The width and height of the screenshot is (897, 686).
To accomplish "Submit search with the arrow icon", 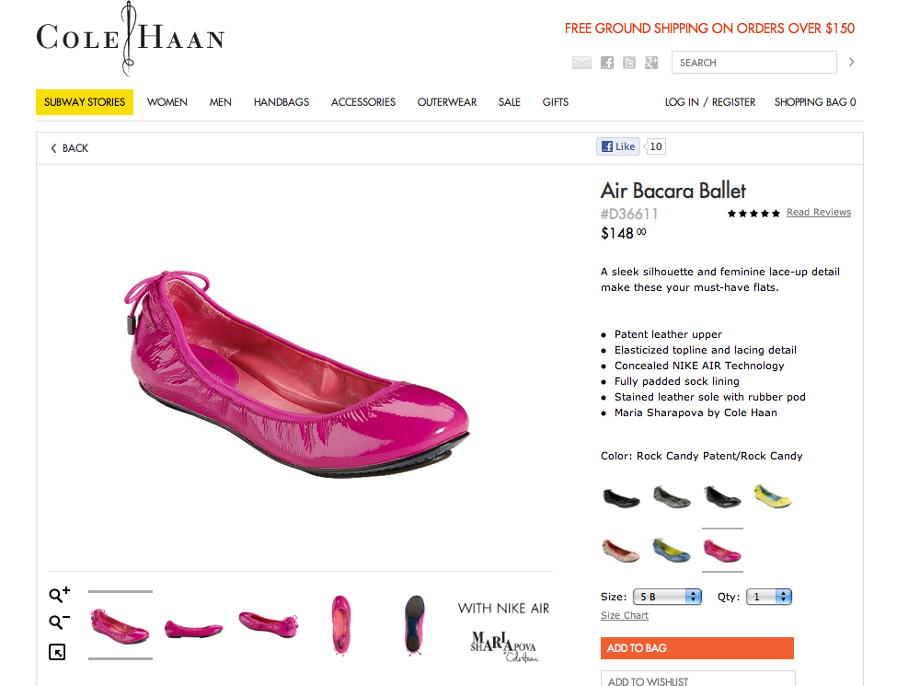I will click(x=851, y=63).
